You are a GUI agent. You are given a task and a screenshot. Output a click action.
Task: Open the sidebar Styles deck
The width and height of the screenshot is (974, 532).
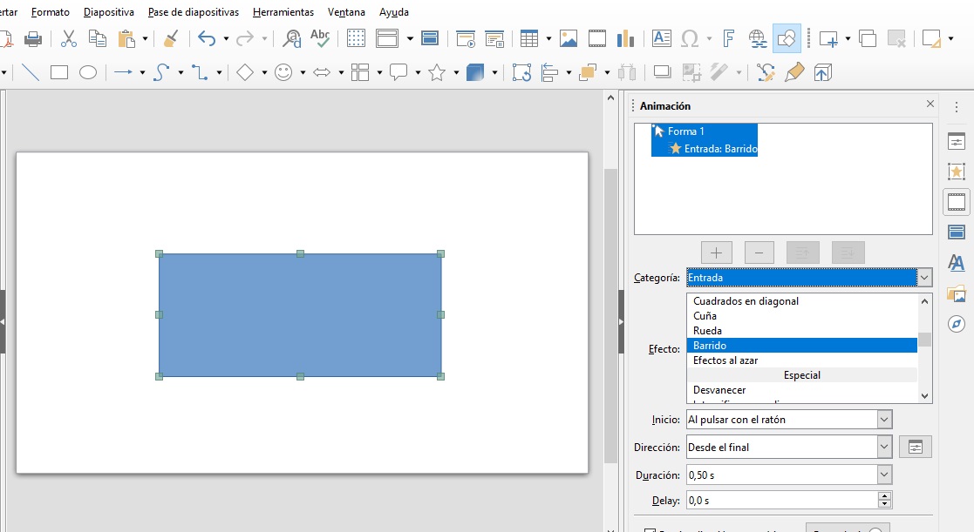[957, 263]
